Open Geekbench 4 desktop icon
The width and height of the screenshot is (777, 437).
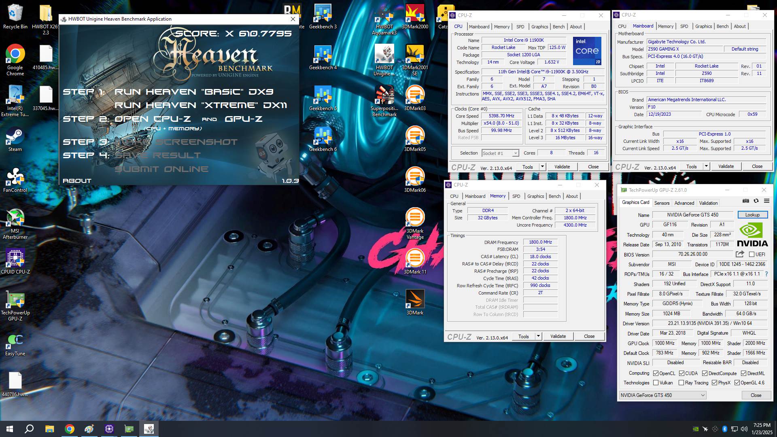[323, 57]
